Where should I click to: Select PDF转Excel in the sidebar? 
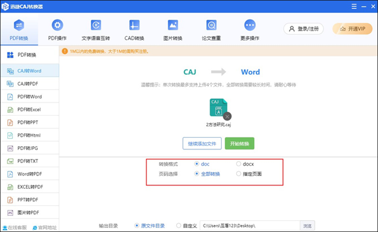coord(29,109)
